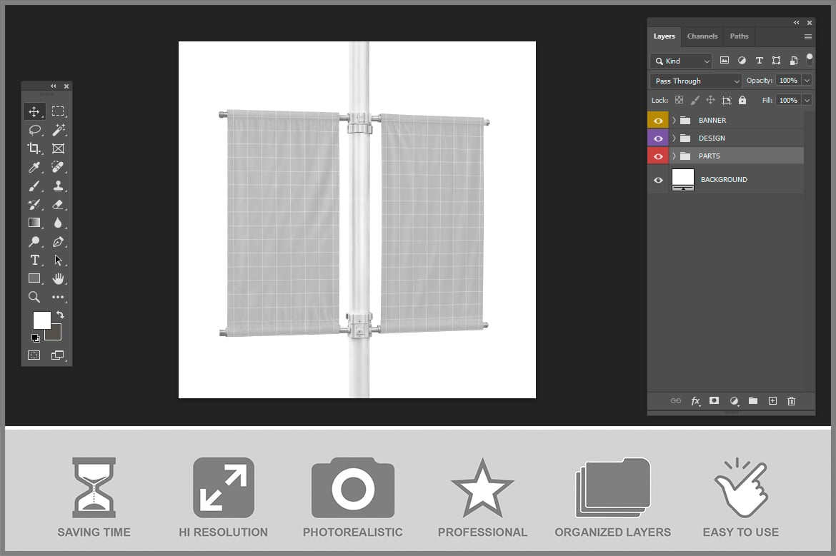
Task: Toggle the smart objects filter
Action: (x=793, y=60)
